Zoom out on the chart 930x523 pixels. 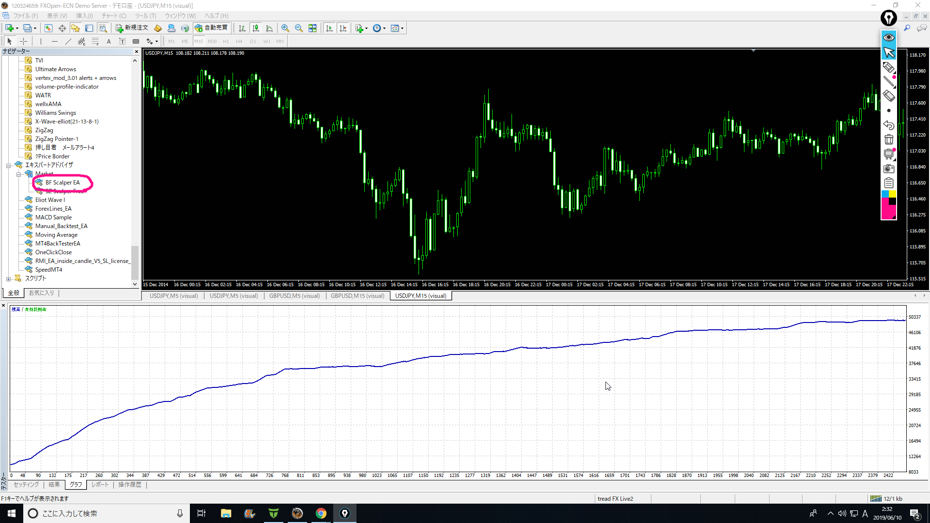point(299,28)
